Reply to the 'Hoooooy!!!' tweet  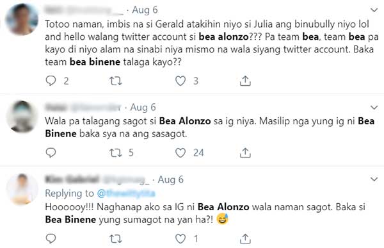click(51, 238)
